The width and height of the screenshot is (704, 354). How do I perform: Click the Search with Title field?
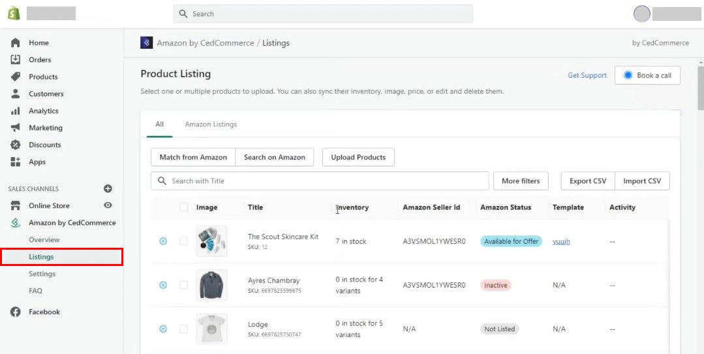pyautogui.click(x=320, y=181)
